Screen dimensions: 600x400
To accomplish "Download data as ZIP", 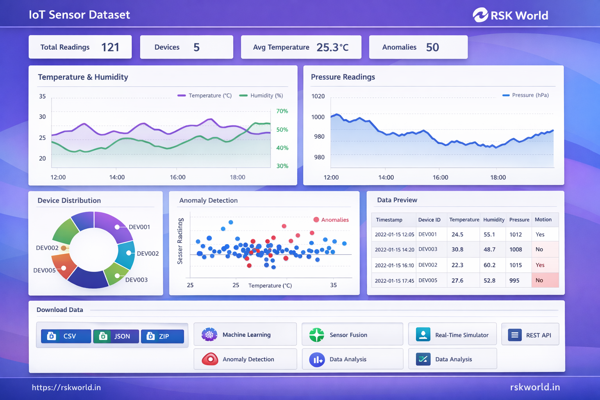I will tap(162, 336).
